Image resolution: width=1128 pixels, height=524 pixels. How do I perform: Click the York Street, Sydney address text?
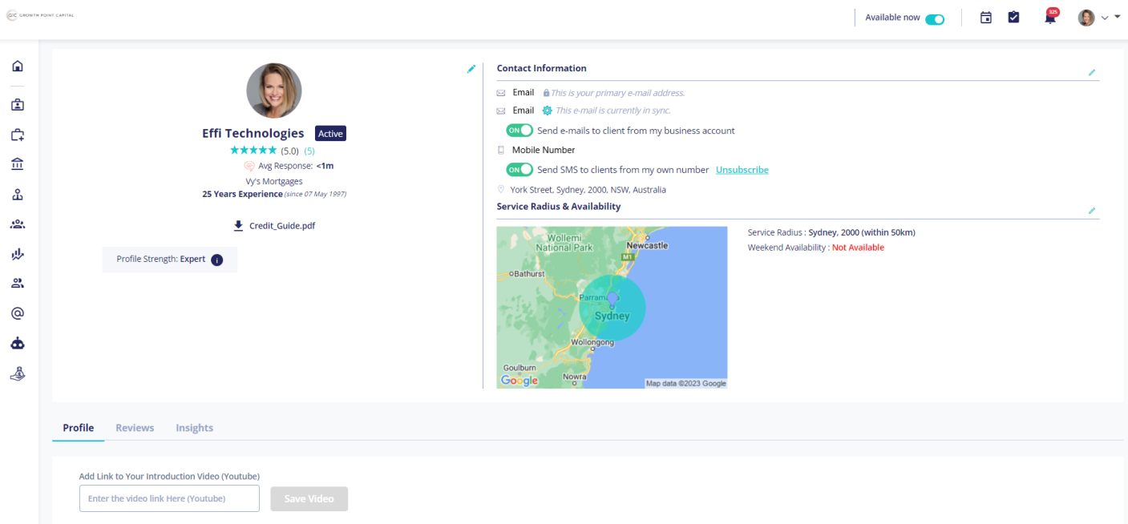(x=588, y=190)
